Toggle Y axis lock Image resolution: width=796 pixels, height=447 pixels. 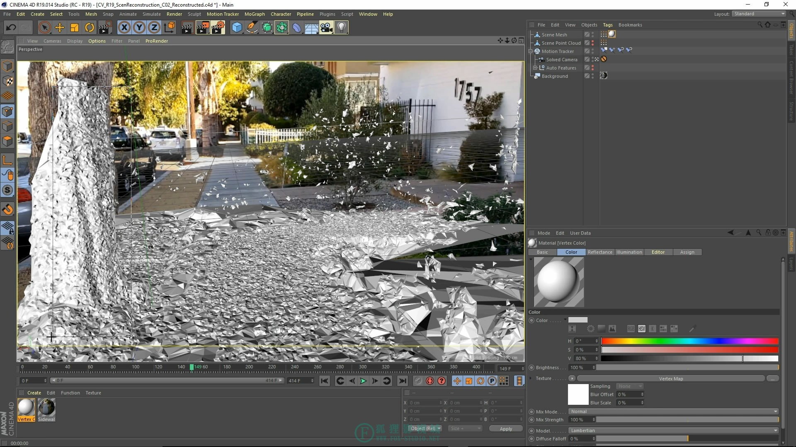click(139, 28)
